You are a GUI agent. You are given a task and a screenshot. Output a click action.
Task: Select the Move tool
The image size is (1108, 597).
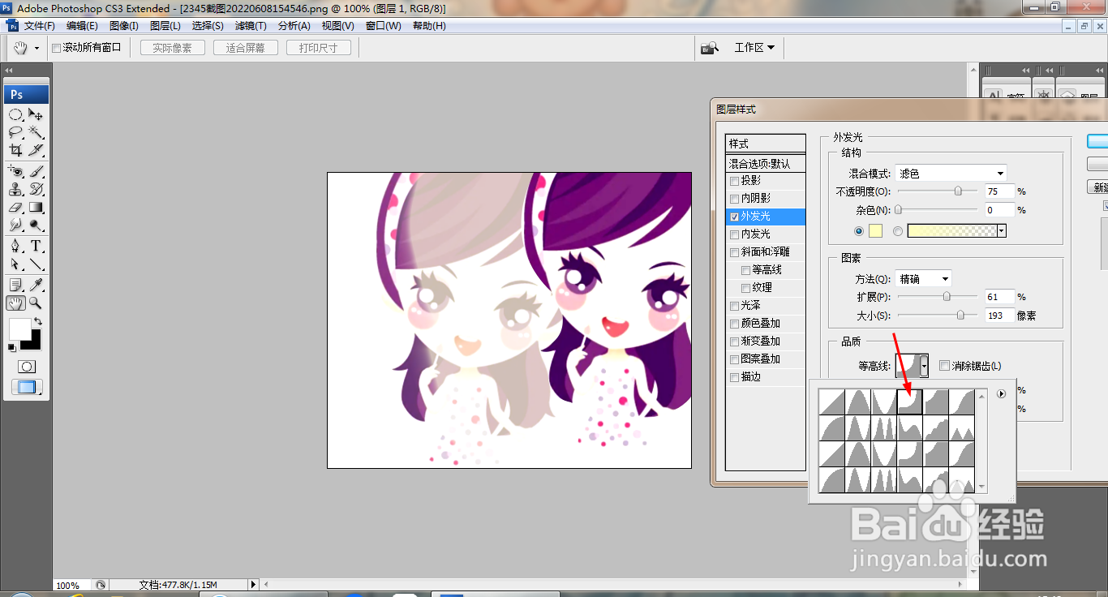tap(36, 114)
